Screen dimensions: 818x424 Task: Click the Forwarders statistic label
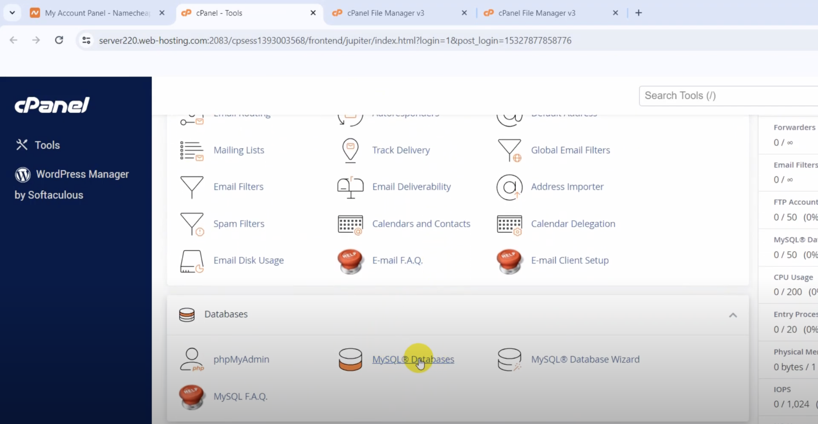[x=794, y=127]
